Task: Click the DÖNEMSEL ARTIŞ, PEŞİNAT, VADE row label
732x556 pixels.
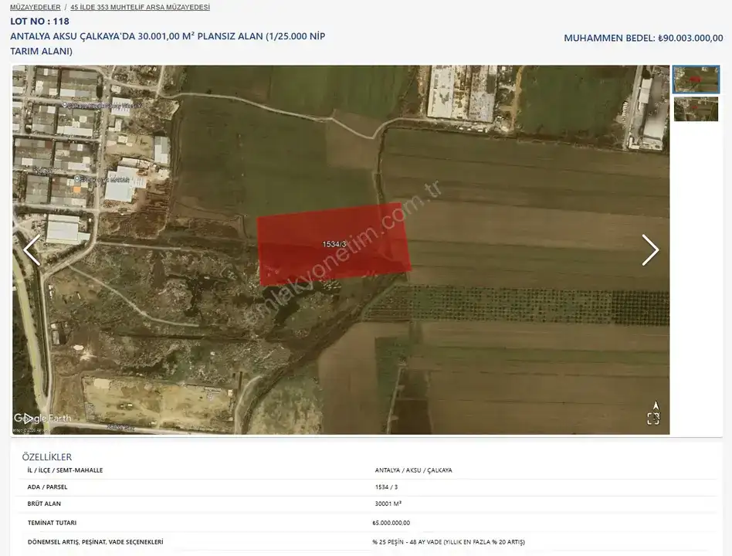Action: (x=95, y=542)
